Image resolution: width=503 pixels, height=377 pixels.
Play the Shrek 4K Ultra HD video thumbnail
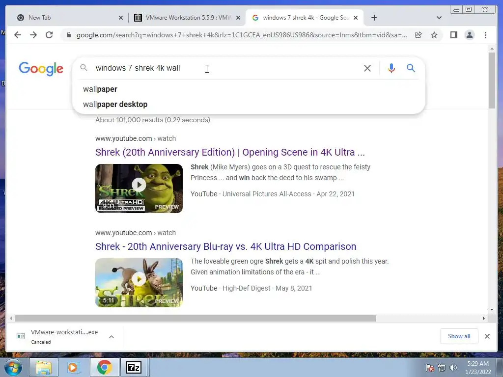[139, 188]
